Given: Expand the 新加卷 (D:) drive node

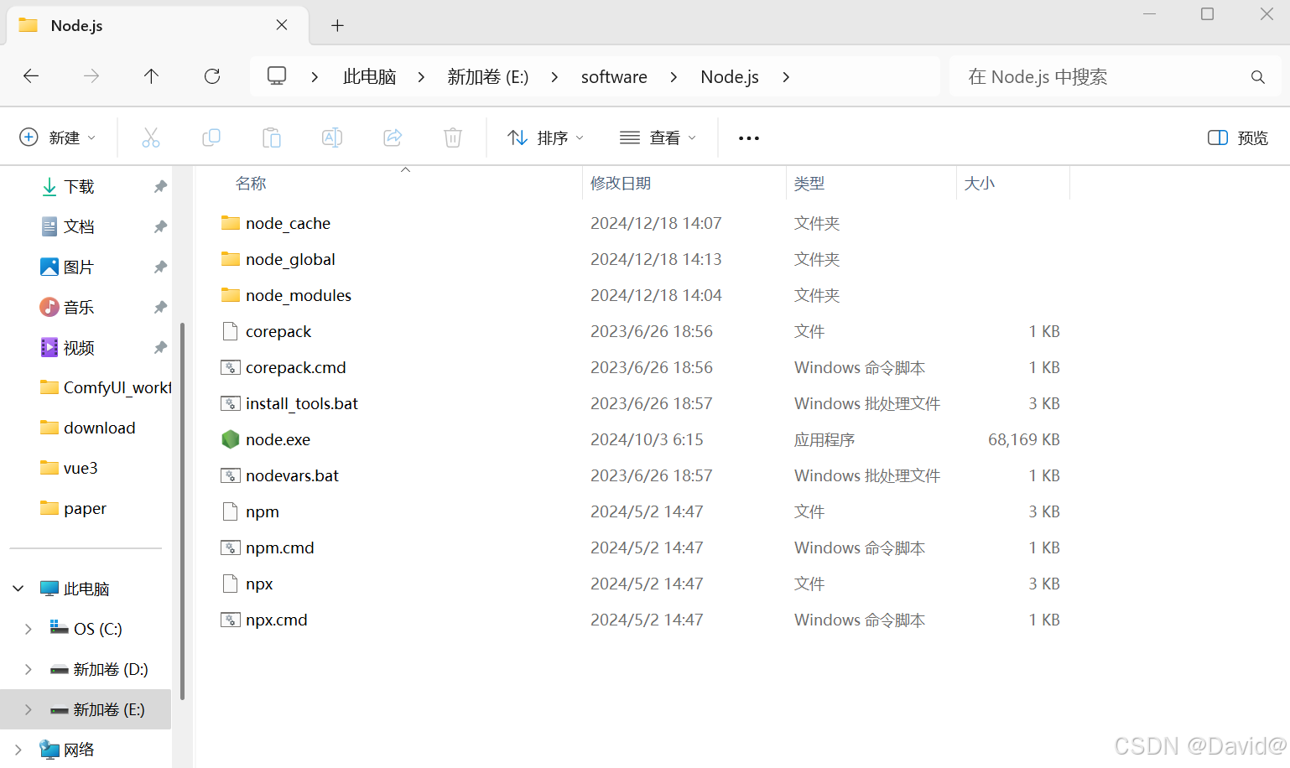Looking at the screenshot, I should (x=28, y=669).
